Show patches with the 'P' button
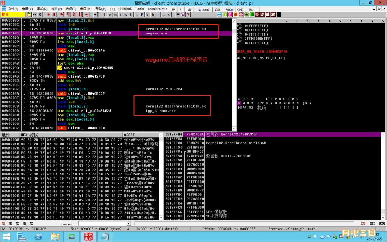The image size is (387, 242). coord(142,15)
